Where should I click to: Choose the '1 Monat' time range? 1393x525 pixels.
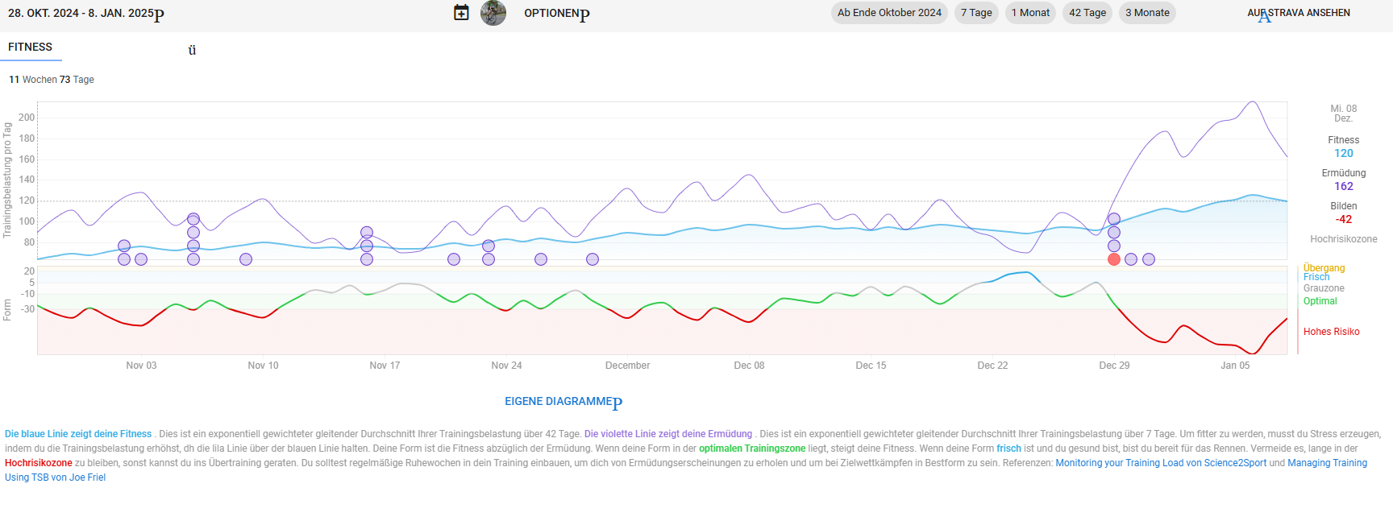(x=1030, y=13)
